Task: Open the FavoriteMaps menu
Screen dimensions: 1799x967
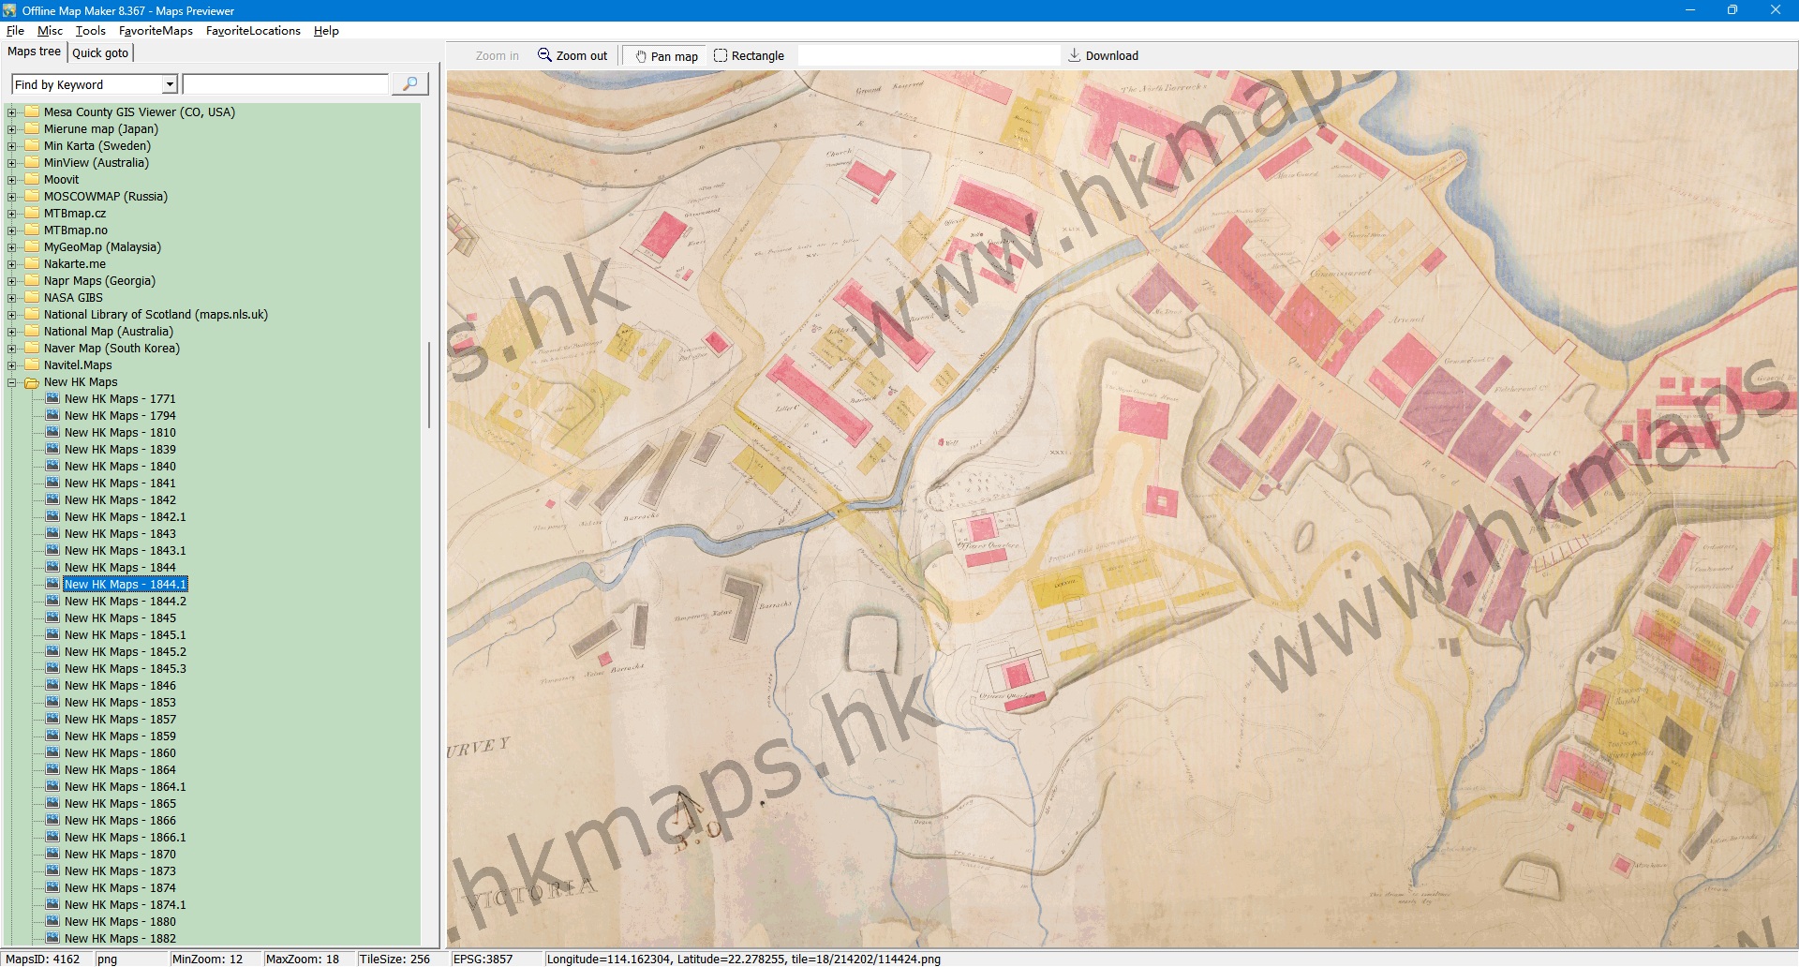Action: [156, 31]
